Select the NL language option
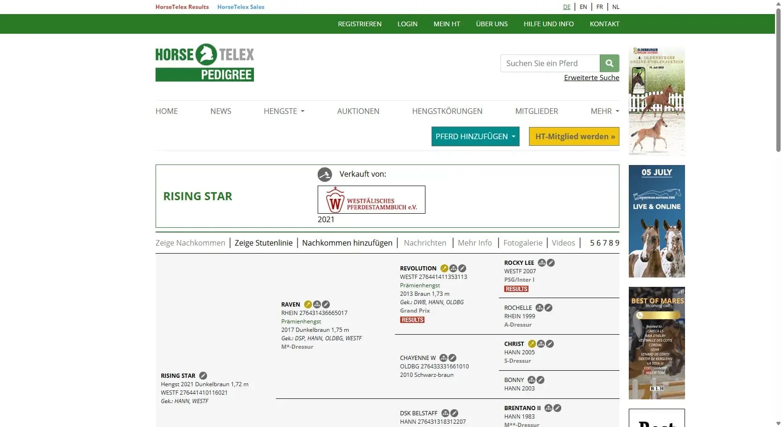 tap(616, 7)
